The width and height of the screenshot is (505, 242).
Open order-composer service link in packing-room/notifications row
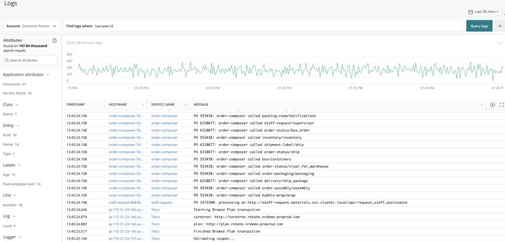coord(164,116)
